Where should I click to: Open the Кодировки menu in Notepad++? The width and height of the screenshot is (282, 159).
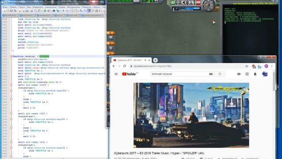[x=38, y=7]
